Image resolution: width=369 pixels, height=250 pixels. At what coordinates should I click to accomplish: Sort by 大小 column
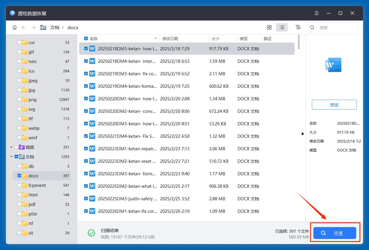coord(215,39)
